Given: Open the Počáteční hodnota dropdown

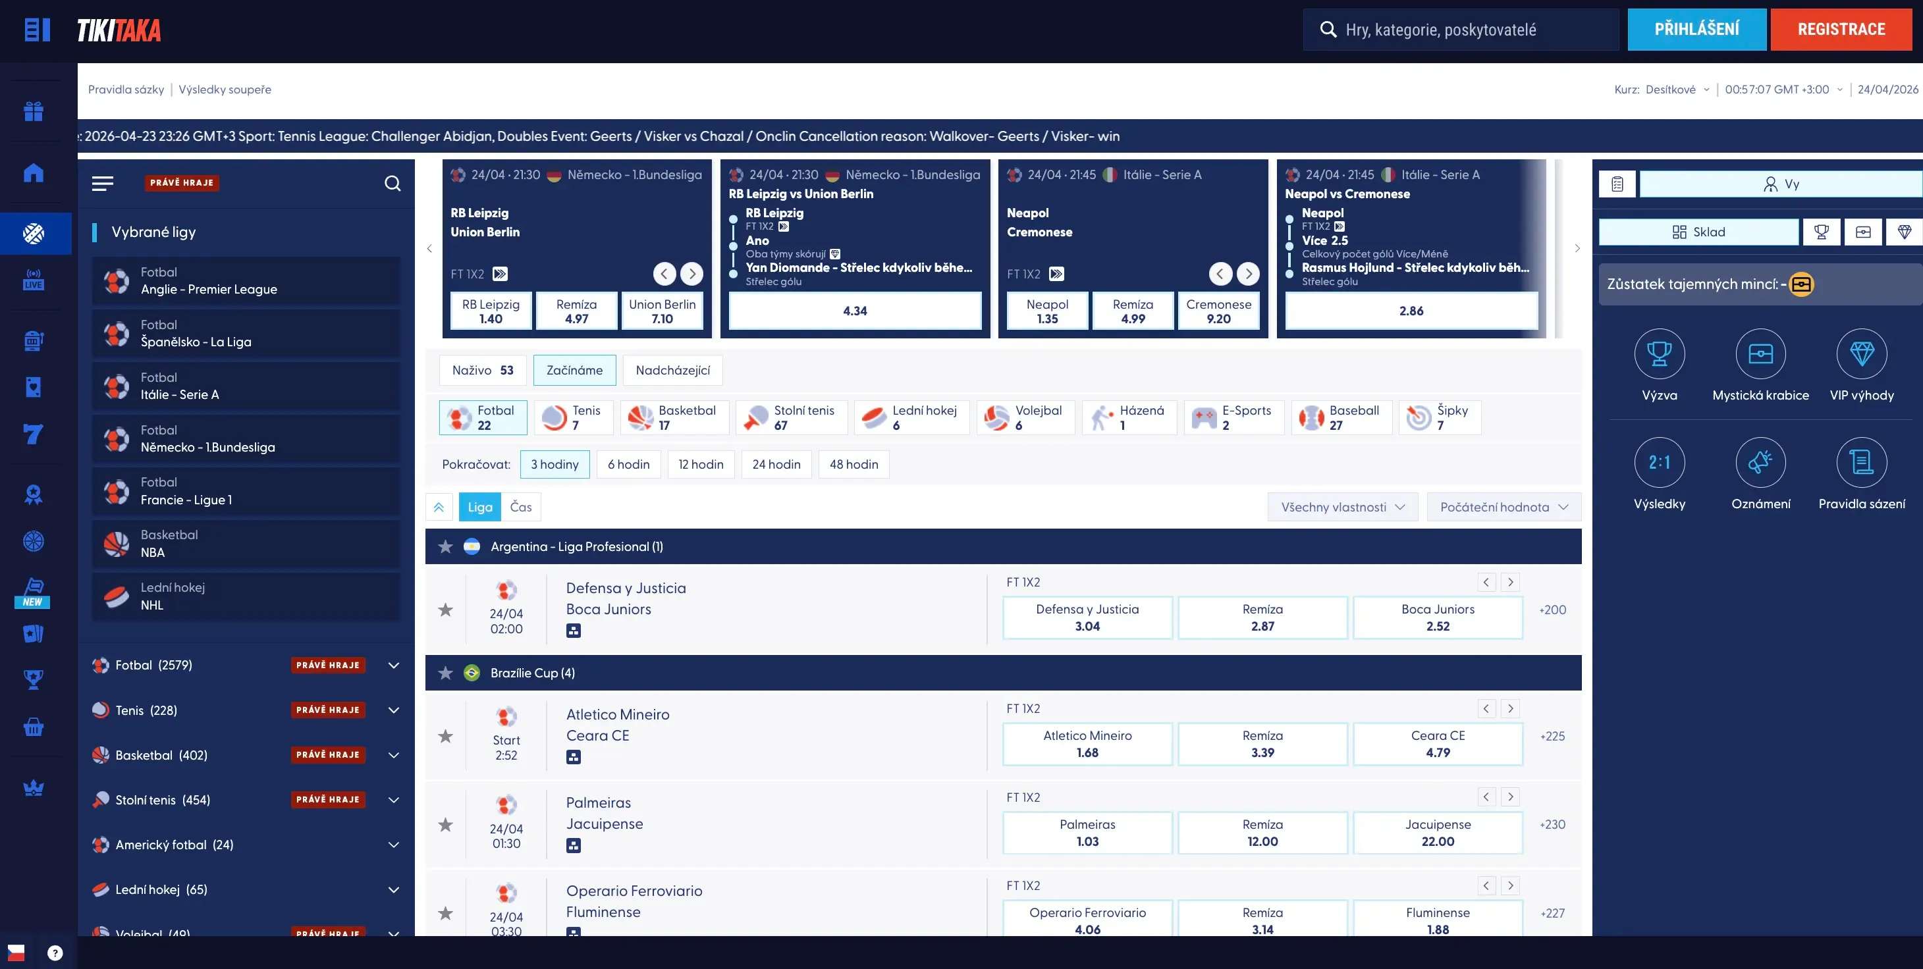Looking at the screenshot, I should point(1503,508).
